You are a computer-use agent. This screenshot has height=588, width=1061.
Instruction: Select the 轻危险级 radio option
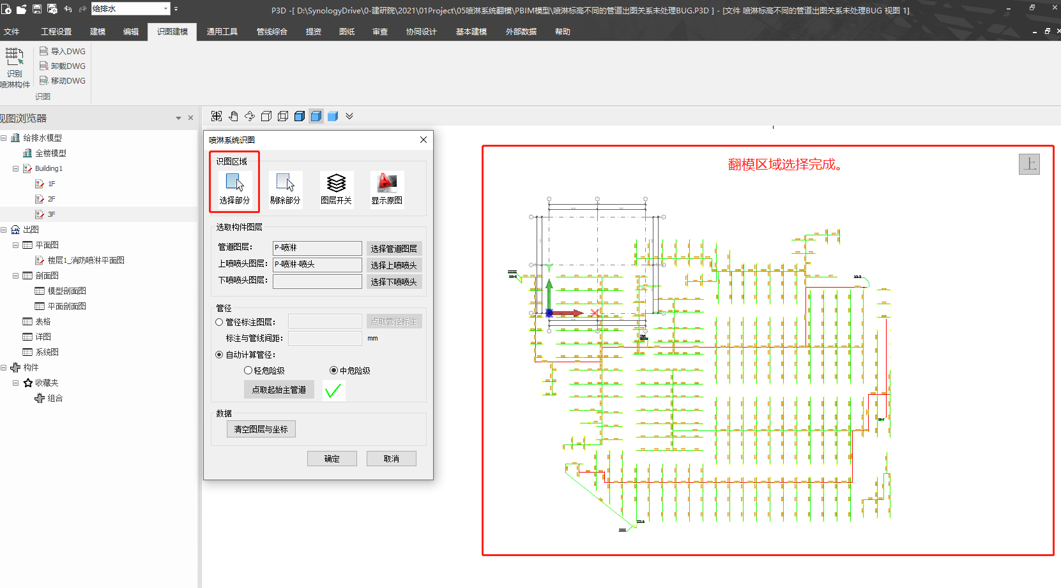pyautogui.click(x=248, y=371)
